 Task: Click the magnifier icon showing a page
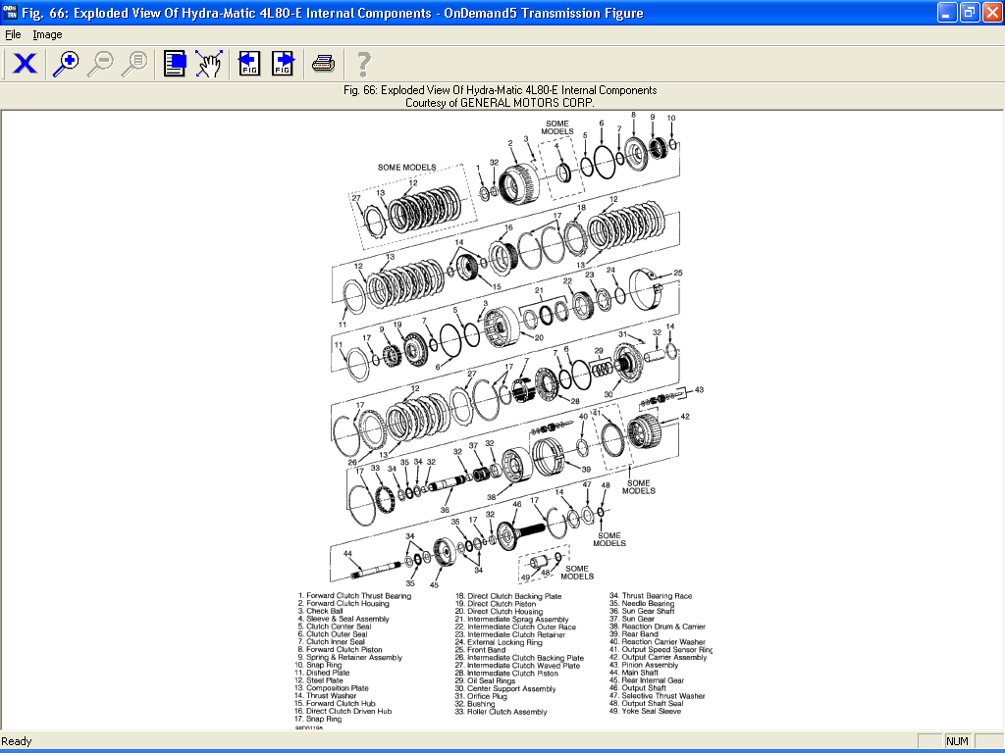click(134, 64)
